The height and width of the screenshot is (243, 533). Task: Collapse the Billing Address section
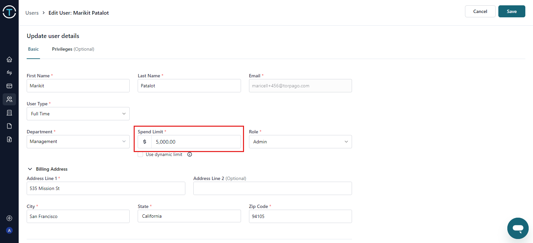coord(30,169)
